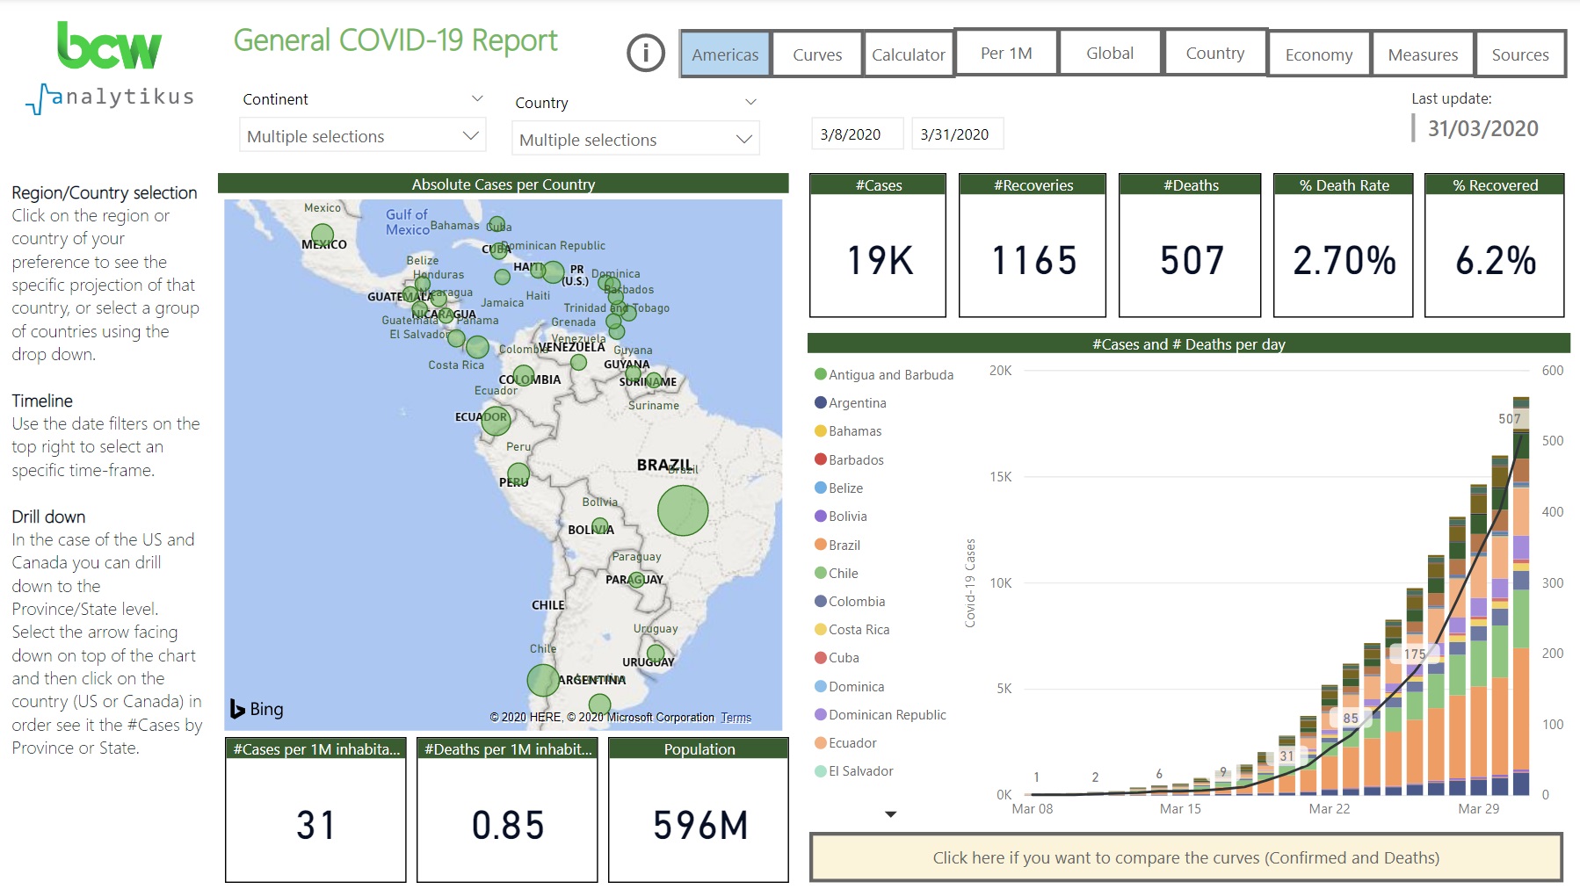
Task: Click the Population 596M card
Action: (699, 810)
